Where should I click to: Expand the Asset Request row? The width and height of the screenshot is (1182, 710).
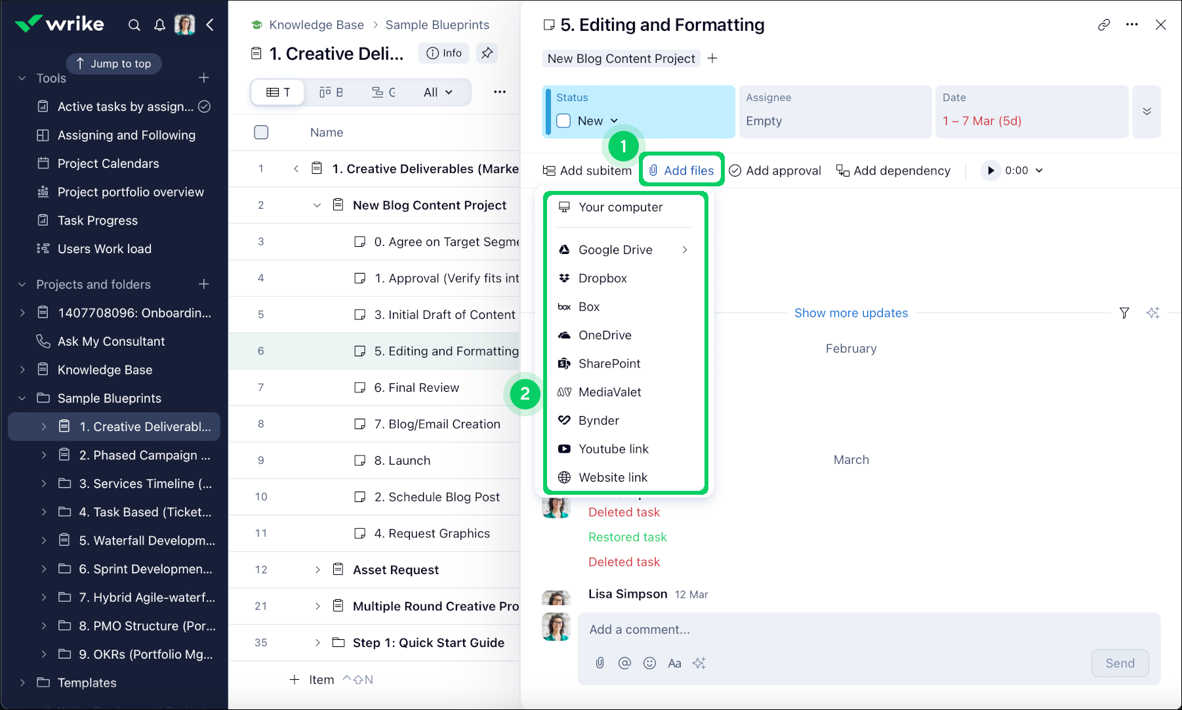coord(317,570)
